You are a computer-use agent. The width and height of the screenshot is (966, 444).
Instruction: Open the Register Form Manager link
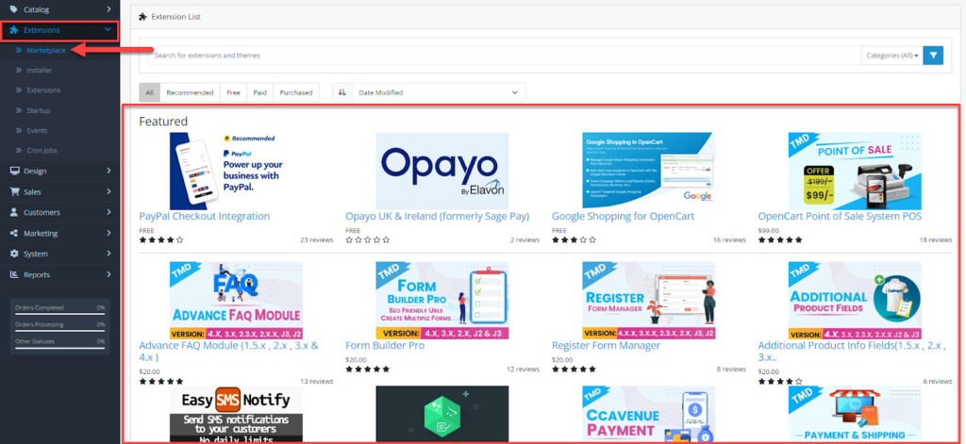click(x=607, y=345)
